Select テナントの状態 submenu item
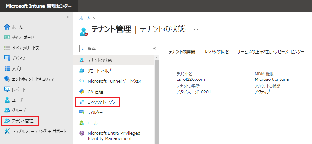 coord(114,60)
